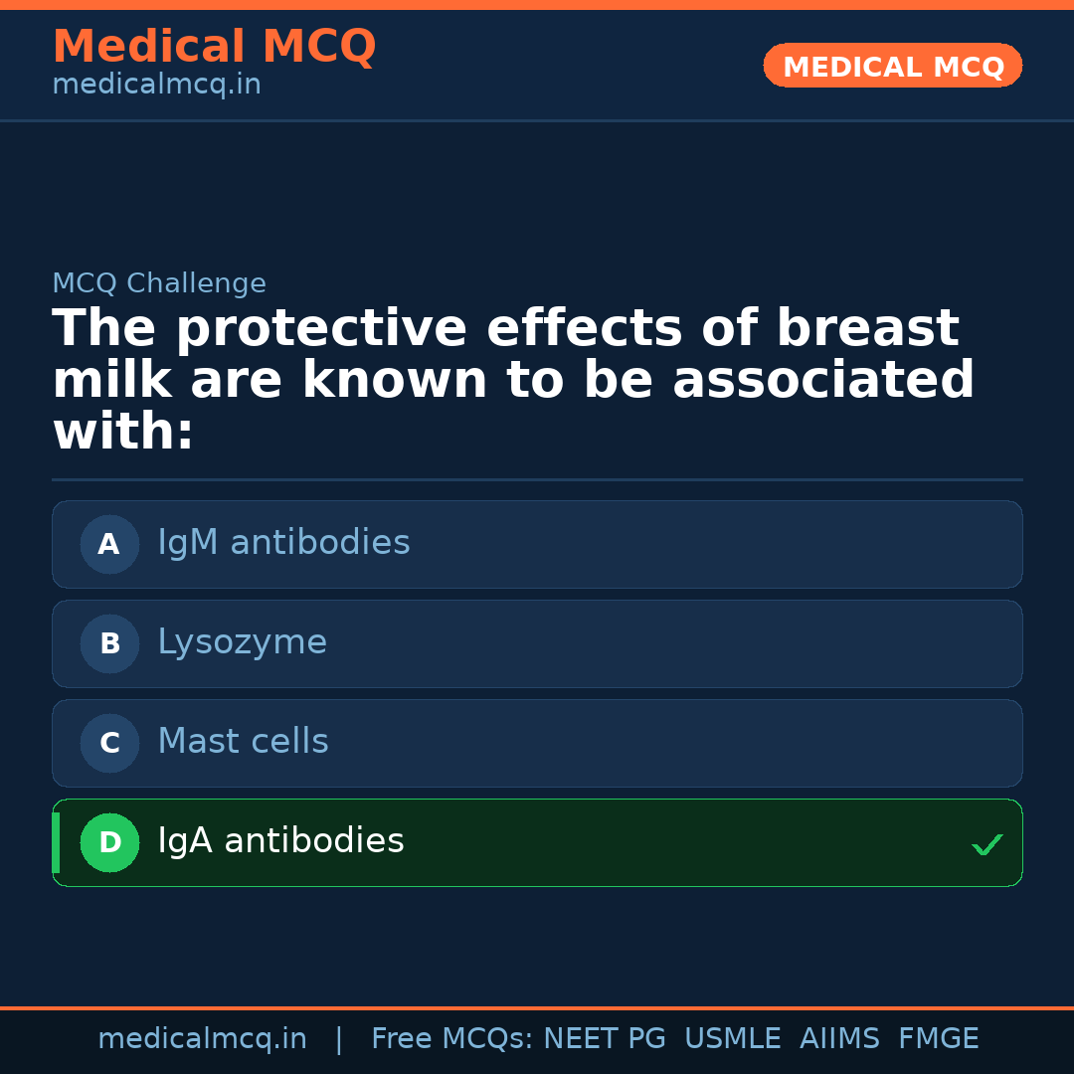Click the Free MCQs footer text
Screen dimensions: 1074x1074
(451, 1039)
